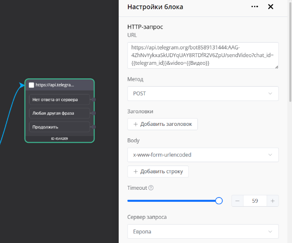Open the Body type dropdown x-www-form-urlencoded

(x=203, y=155)
